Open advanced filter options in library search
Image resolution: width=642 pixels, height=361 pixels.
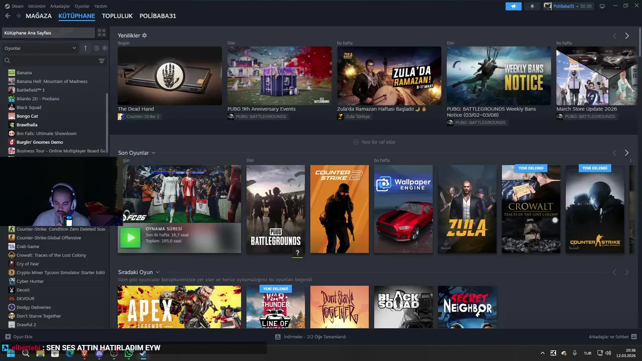click(x=102, y=61)
